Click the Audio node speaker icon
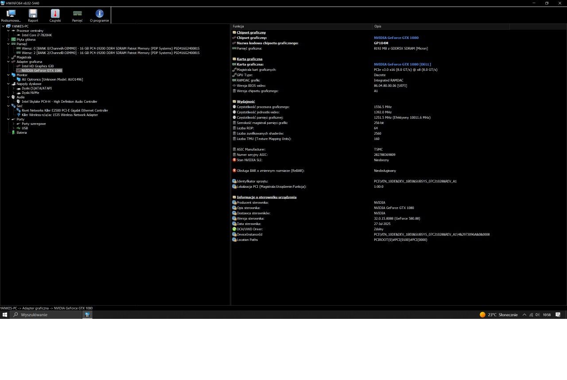Viewport: 567px width, 380px height. (13, 97)
